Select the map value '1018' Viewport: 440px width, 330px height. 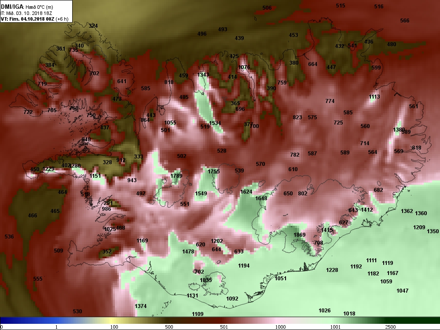coord(349,313)
